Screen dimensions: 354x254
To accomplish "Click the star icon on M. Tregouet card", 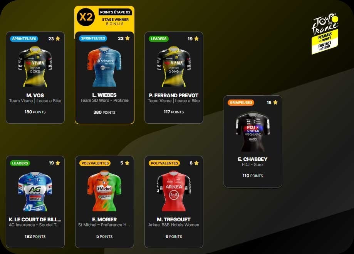I will 196,163.
